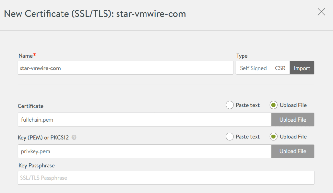Click the Certificate section label
The width and height of the screenshot is (333, 193).
point(30,106)
